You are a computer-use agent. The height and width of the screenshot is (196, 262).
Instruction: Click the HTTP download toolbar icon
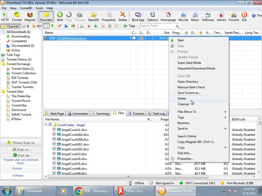coord(5,17)
